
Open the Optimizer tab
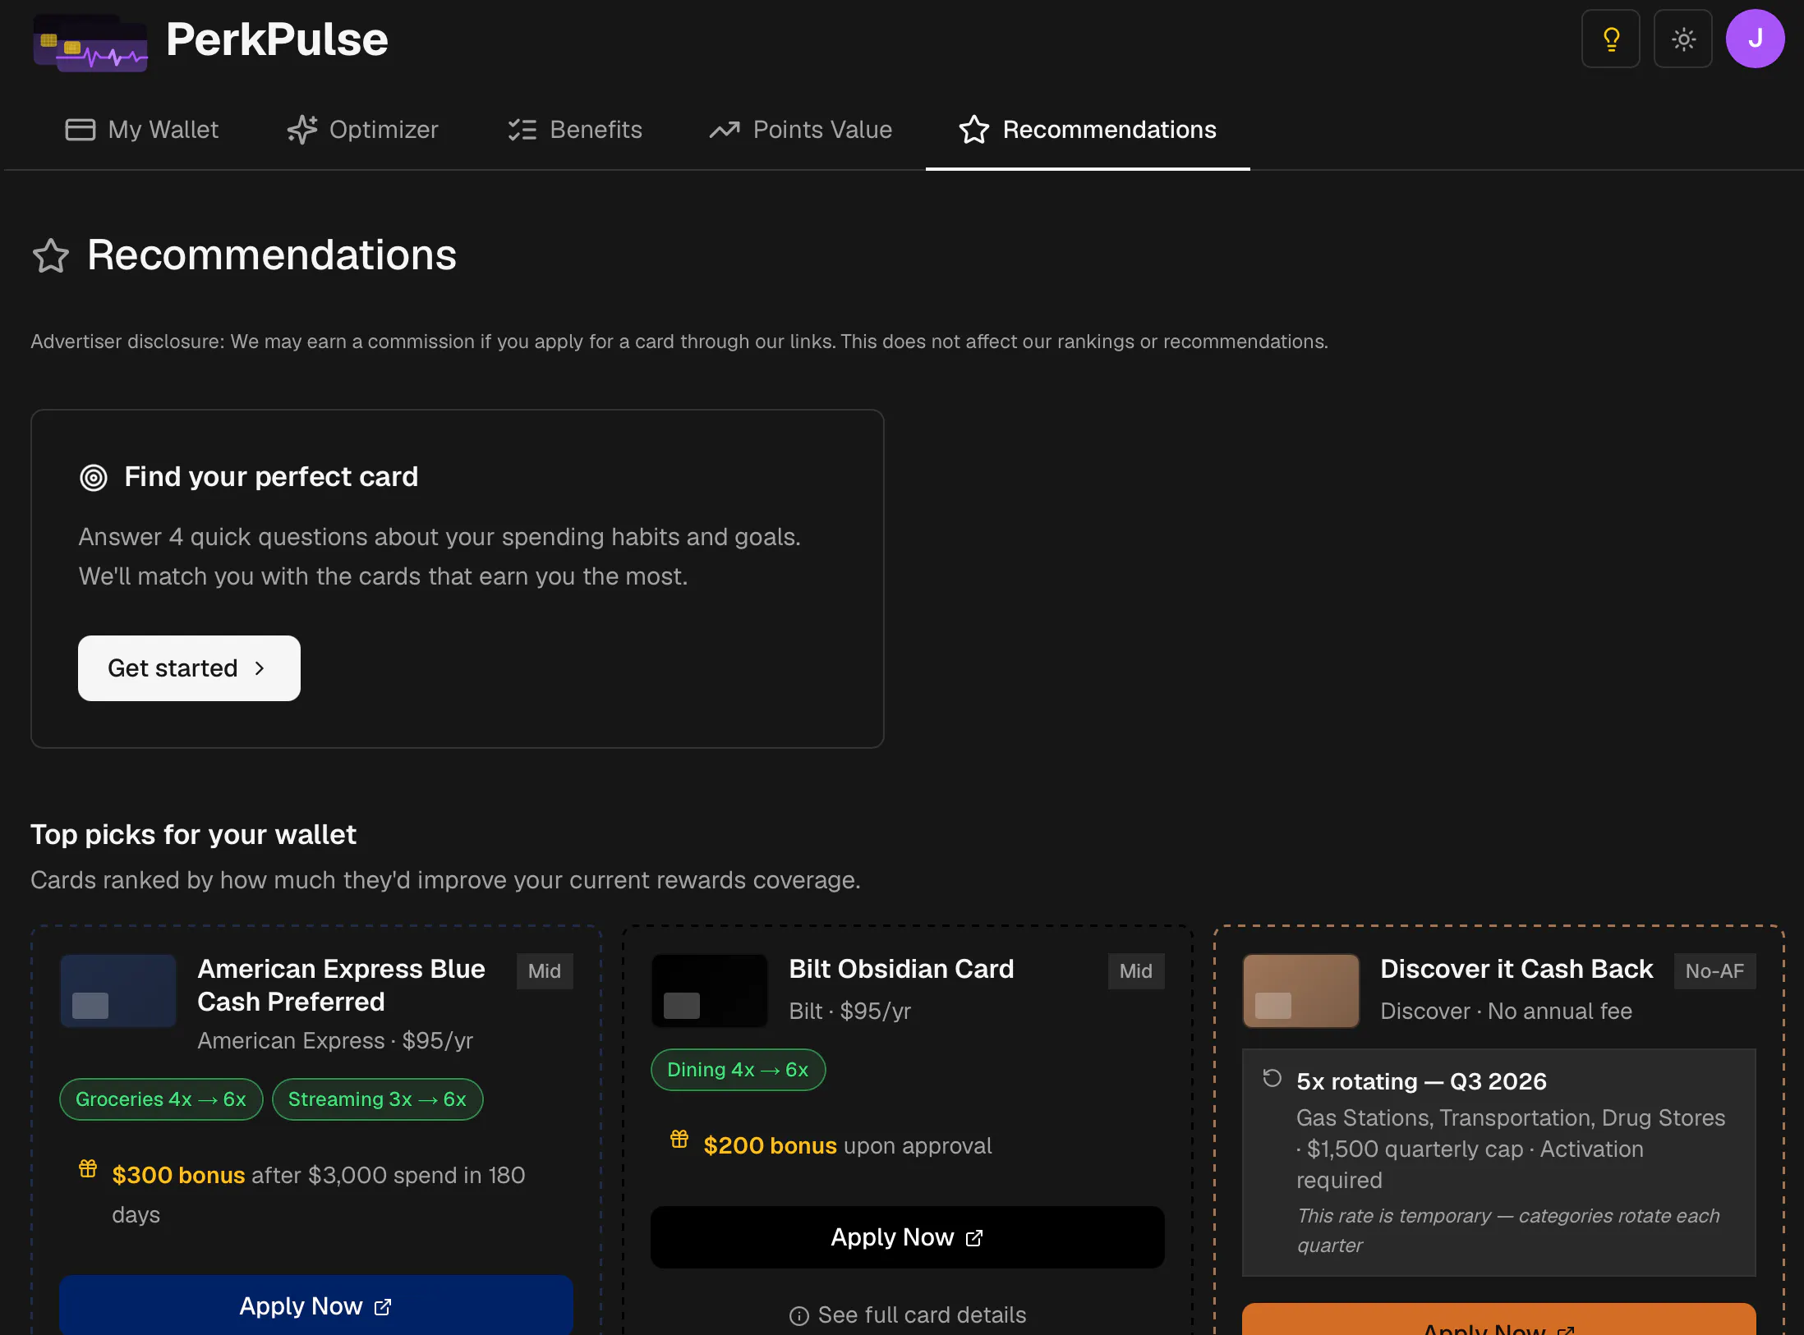(362, 130)
